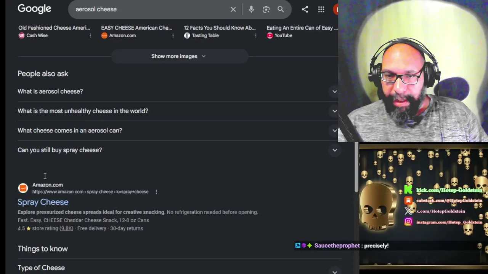Click the page vertical scrollbar
Viewport: 488px width, 274px height.
click(356, 167)
